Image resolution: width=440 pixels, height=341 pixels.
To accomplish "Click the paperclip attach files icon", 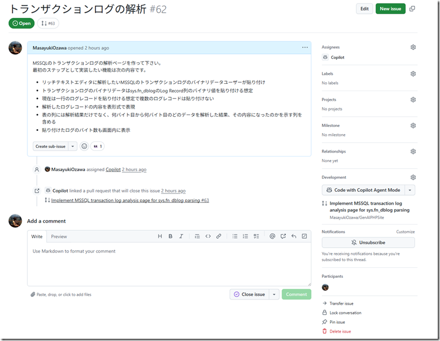I will pos(33,295).
